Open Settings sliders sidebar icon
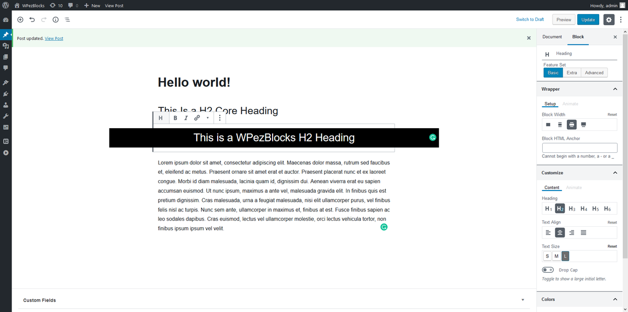 tap(6, 127)
